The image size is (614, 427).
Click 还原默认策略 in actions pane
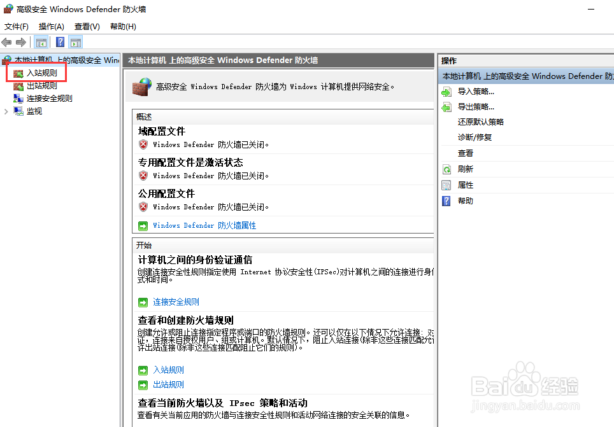(x=480, y=123)
